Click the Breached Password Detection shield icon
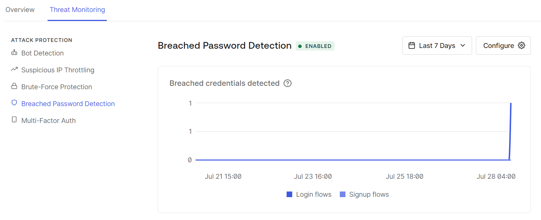The width and height of the screenshot is (541, 220). tap(14, 103)
